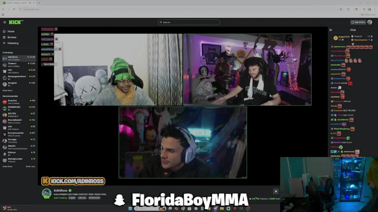Click username MarcoTV247 in chat
Screen dimensions: 378x212
click(x=337, y=60)
